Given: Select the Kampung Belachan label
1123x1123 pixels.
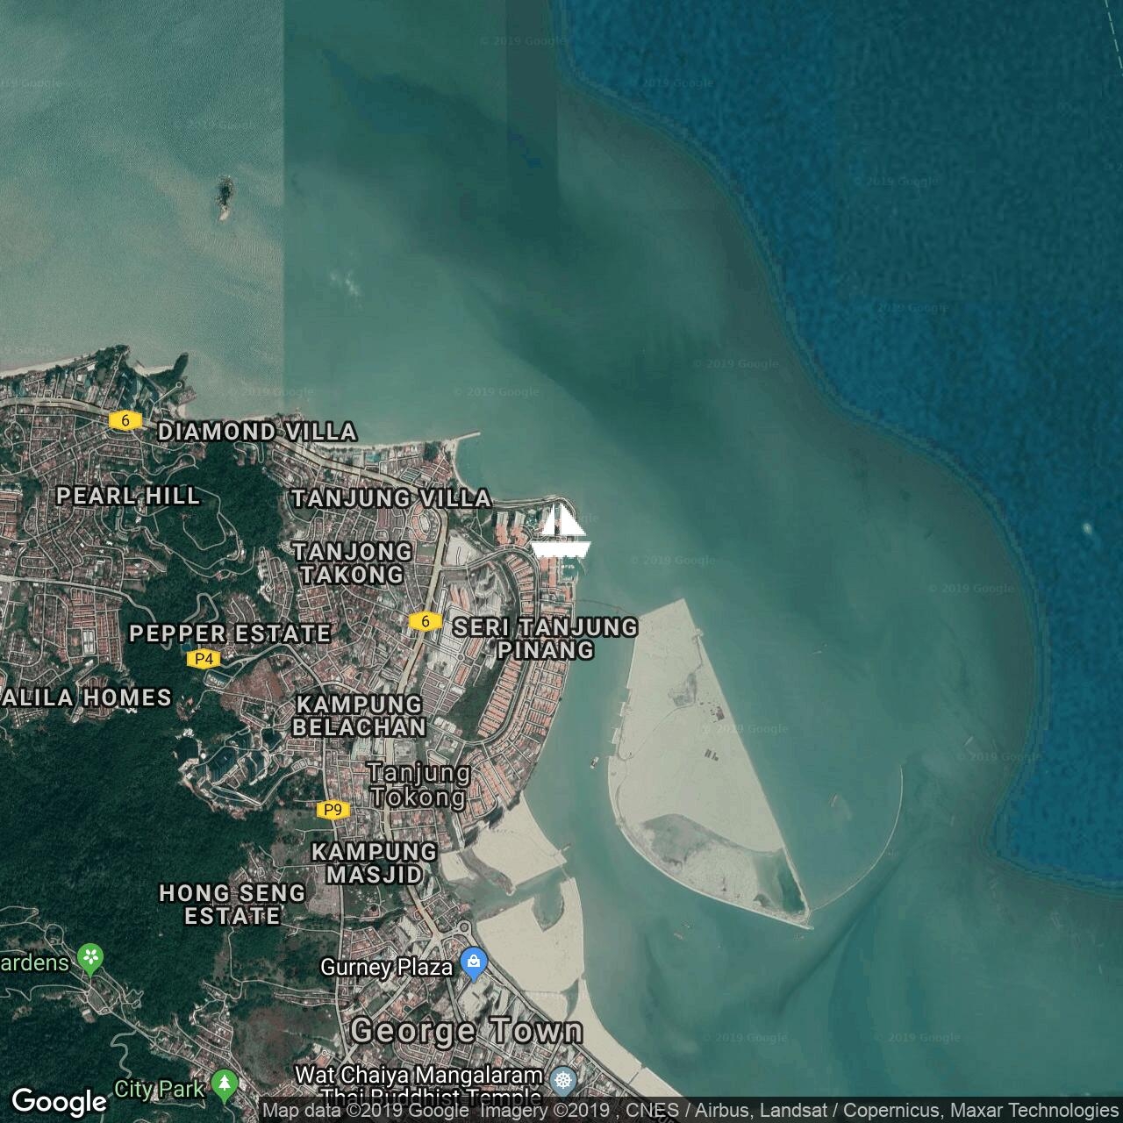Looking at the screenshot, I should tap(359, 715).
